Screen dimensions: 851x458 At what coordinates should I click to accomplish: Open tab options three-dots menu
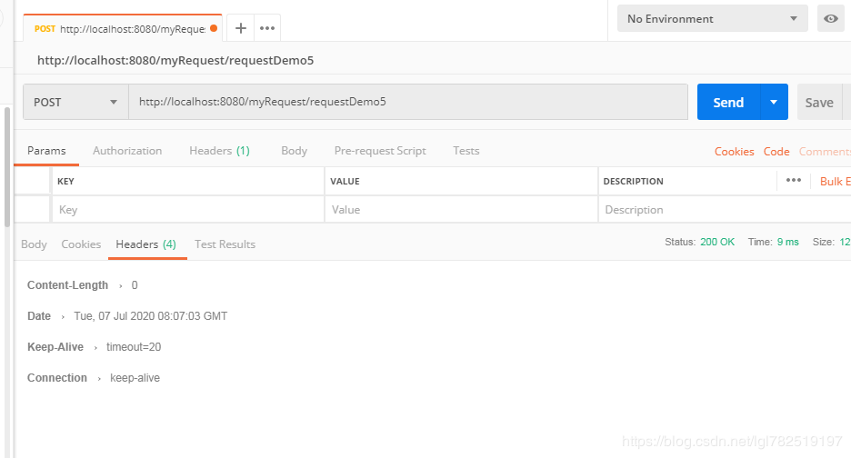(267, 28)
